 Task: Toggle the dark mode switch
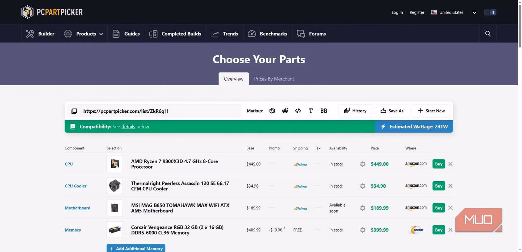[x=490, y=12]
